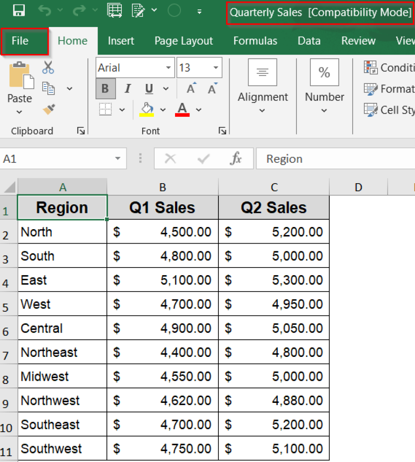Open the Font Color red swatch dropdown
The width and height of the screenshot is (415, 462).
(198, 110)
